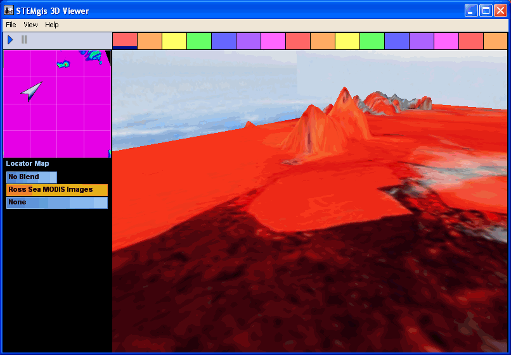
Task: Select the rightmost orange timeline swatch
Action: pos(495,41)
